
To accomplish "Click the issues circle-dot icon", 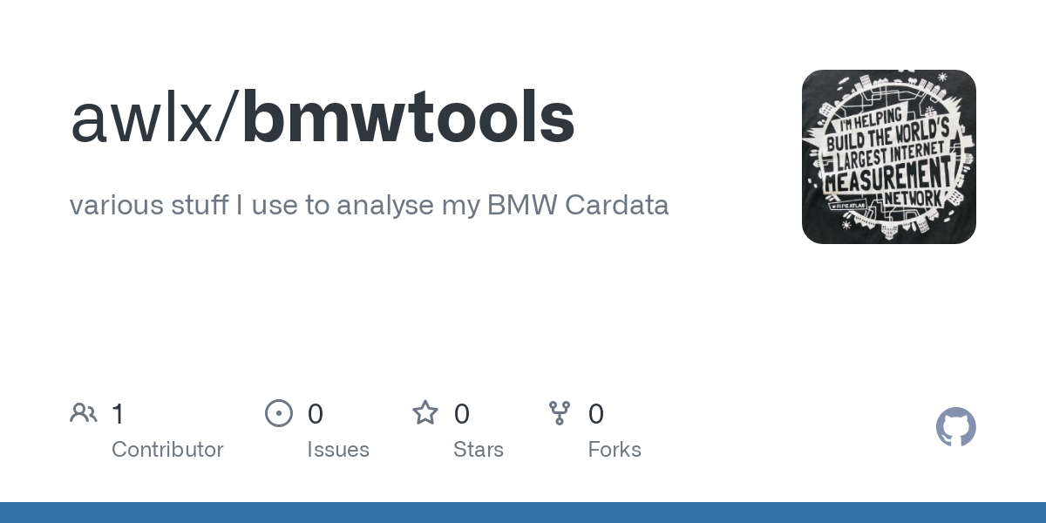I will point(279,413).
